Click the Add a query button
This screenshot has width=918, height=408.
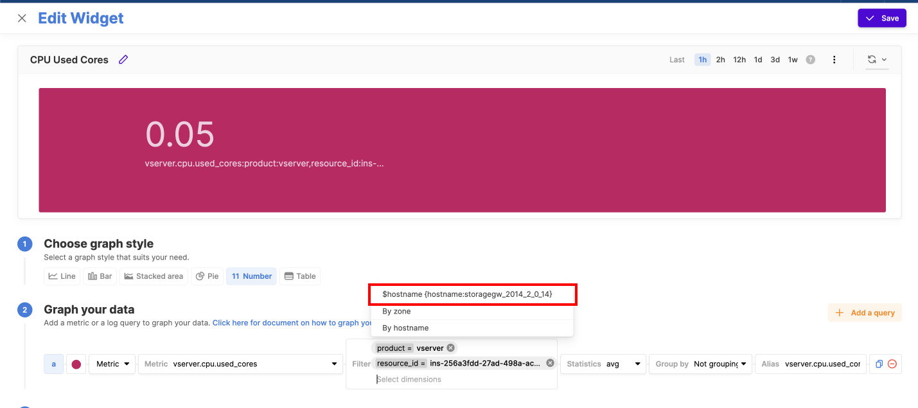point(865,313)
